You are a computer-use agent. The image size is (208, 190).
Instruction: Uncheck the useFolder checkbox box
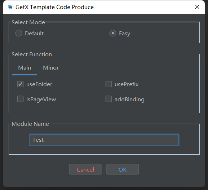point(20,84)
